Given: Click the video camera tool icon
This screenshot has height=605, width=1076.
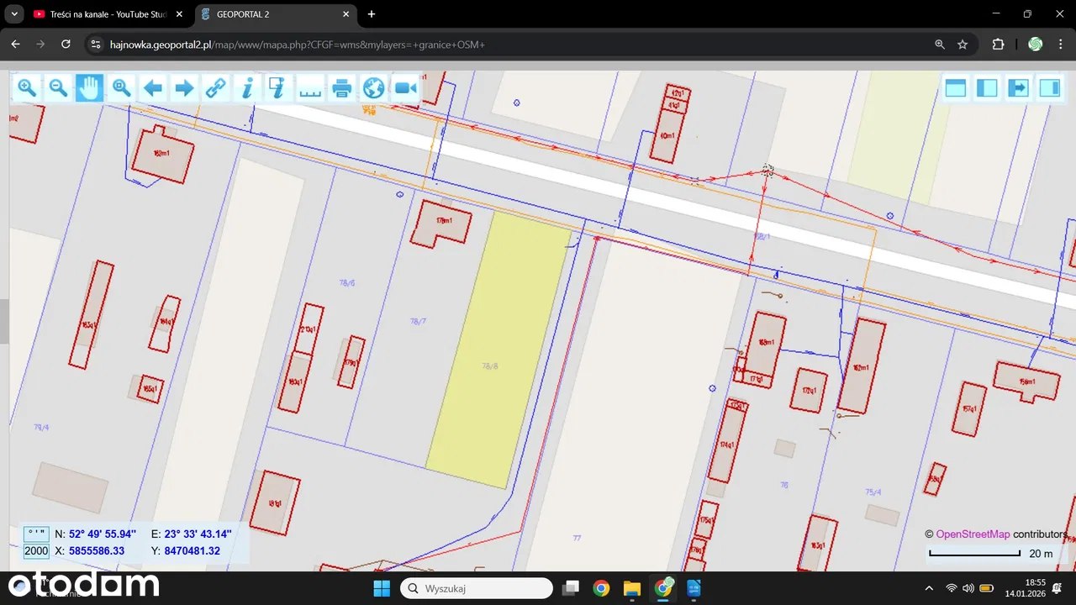Looking at the screenshot, I should [405, 88].
